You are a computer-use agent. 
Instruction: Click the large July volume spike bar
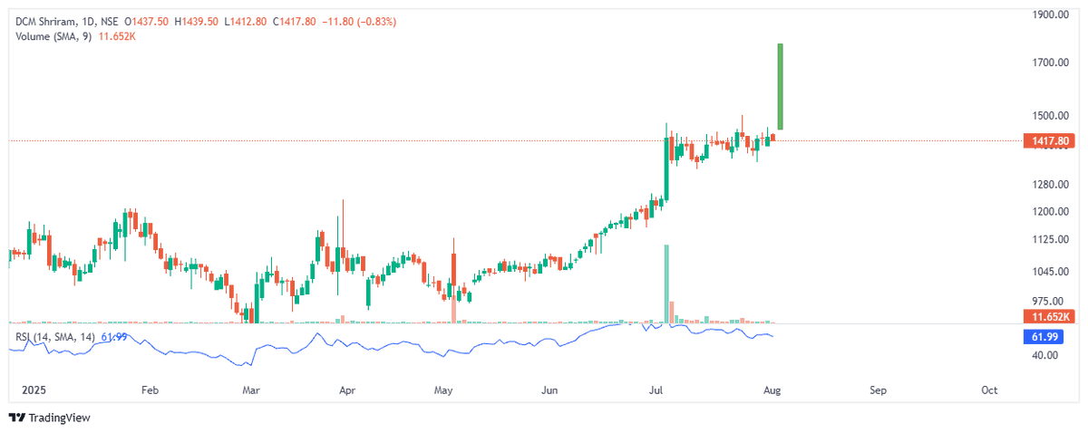(666, 284)
